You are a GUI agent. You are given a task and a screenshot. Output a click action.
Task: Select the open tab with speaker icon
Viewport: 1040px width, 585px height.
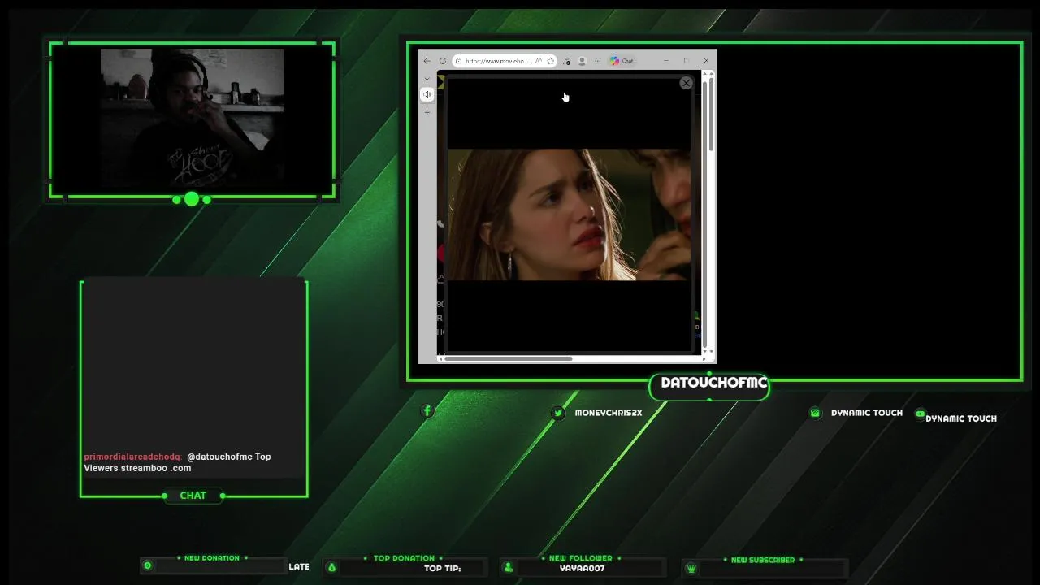(427, 94)
